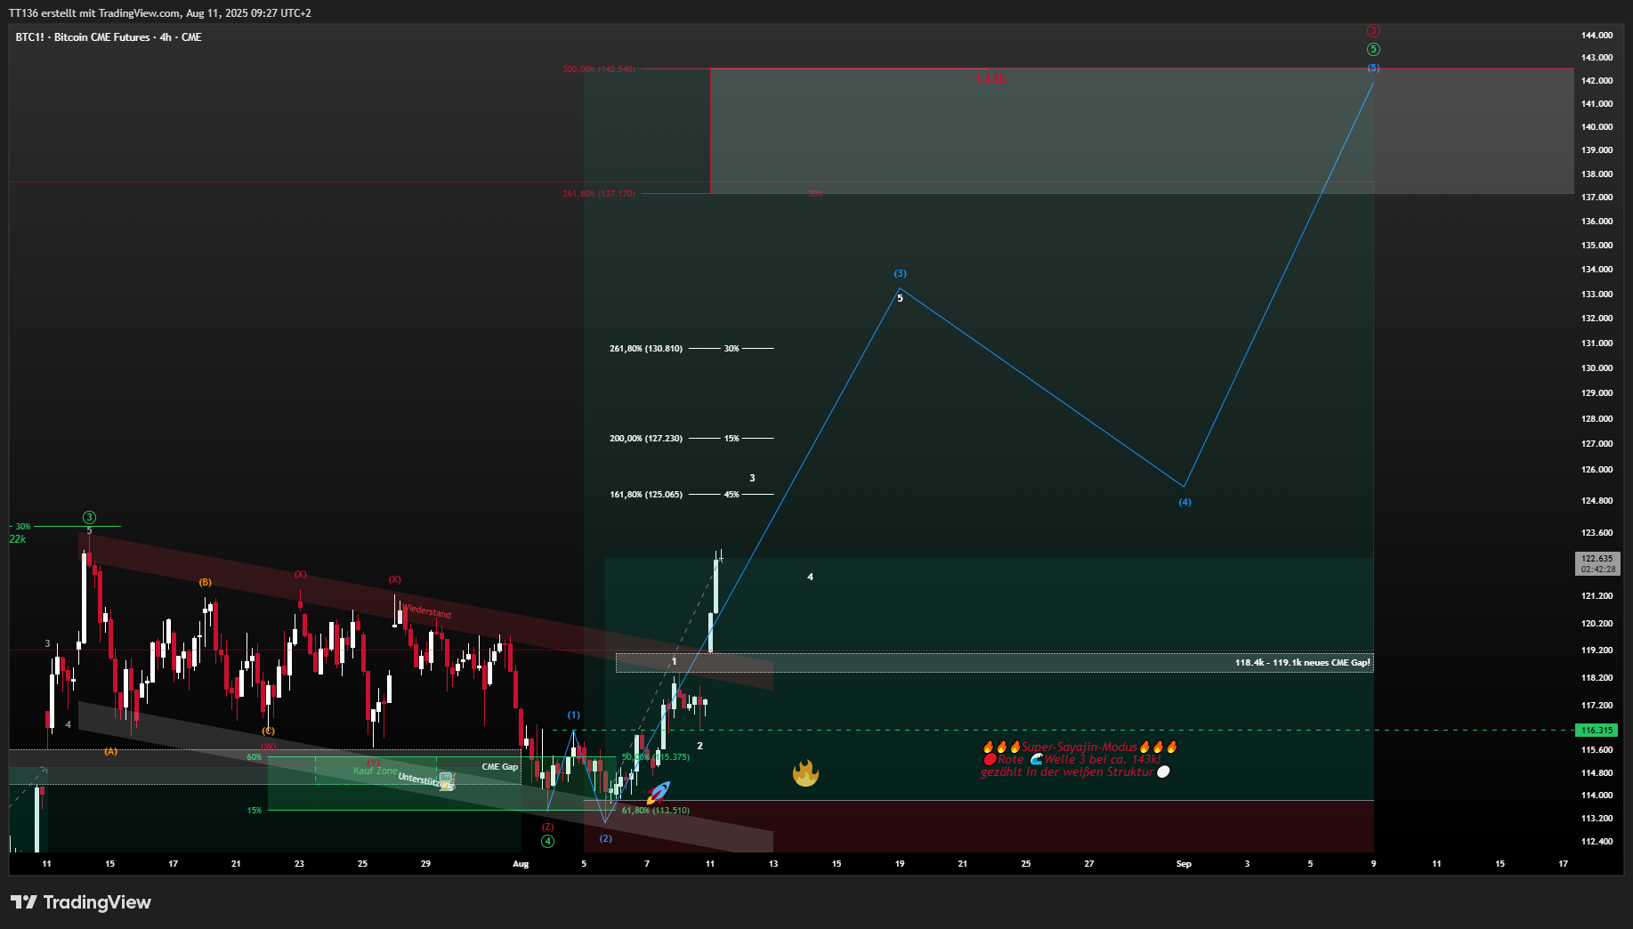Click the 'Aug' date on the time axis
Screen dimensions: 1633x929
tap(521, 864)
